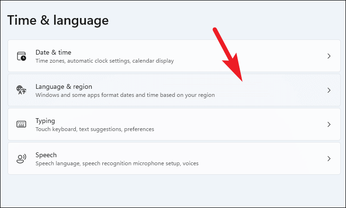Select the Speech title label
This screenshot has width=346, height=208.
(46, 155)
